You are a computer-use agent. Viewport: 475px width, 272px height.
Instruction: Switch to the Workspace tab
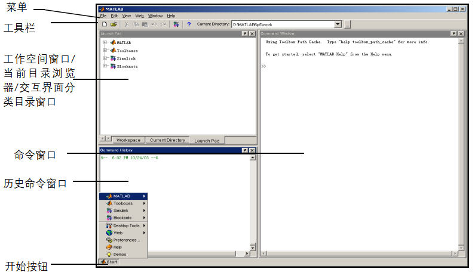[x=128, y=140]
